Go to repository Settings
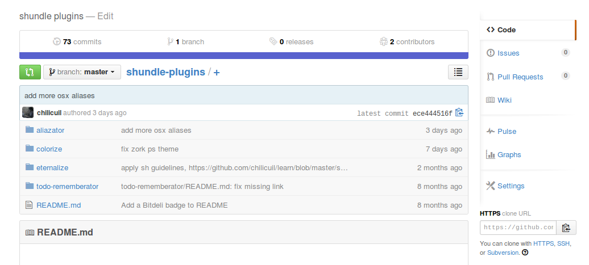This screenshot has width=589, height=265. pos(510,186)
